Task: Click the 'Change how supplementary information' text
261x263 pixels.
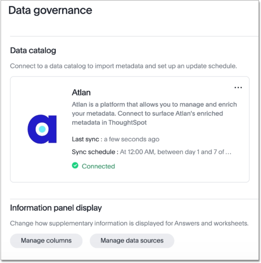Action: 129,223
